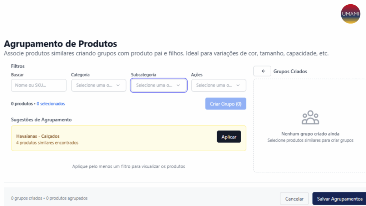Expand the Ações dropdown menu

(x=218, y=85)
